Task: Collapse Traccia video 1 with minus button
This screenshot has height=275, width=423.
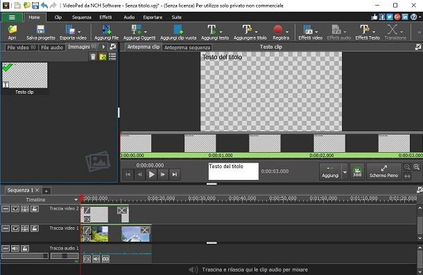Action: pyautogui.click(x=6, y=228)
